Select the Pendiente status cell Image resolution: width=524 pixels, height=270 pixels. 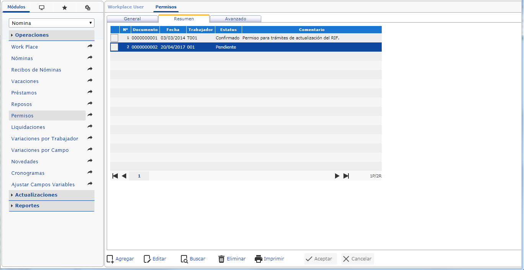226,47
